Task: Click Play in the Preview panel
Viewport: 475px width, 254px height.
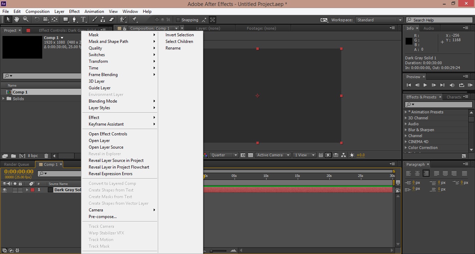Action: pos(425,85)
